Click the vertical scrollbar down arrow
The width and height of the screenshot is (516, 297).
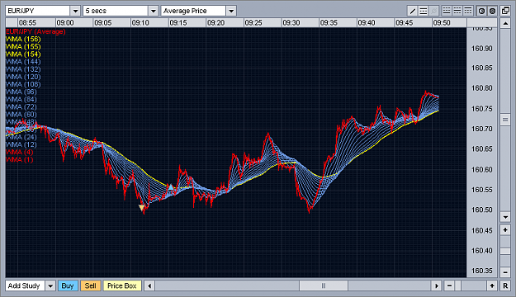[x=505, y=216]
